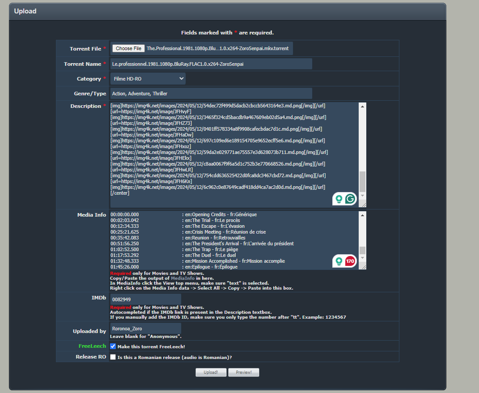
Task: Open the Category dropdown showing Filme HD-RO
Action: point(148,79)
